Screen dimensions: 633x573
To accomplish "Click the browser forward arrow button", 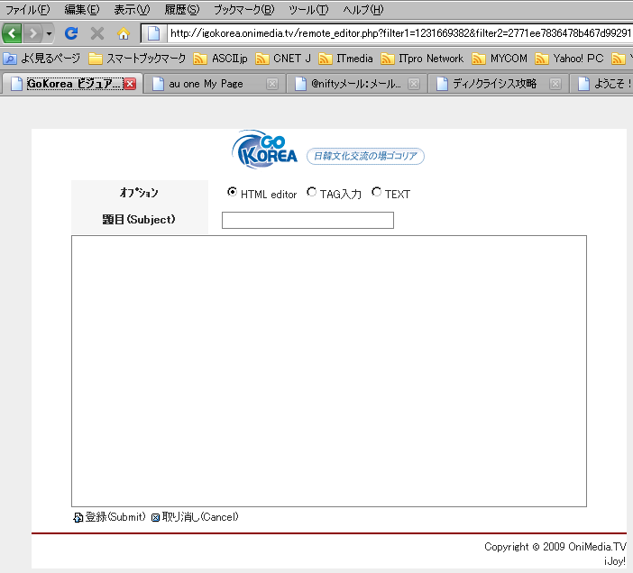I will [x=32, y=33].
